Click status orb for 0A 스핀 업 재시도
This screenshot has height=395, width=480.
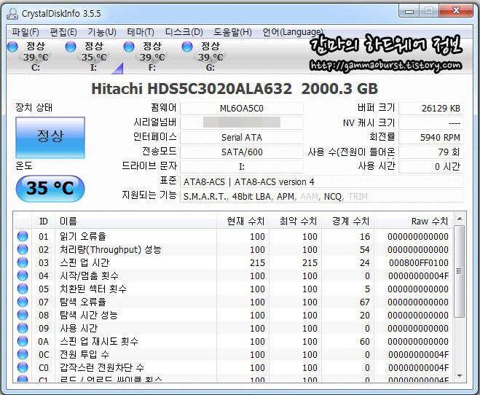coord(23,341)
